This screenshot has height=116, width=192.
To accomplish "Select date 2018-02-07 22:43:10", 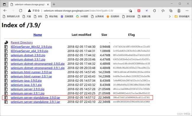I will pyautogui.click(x=82, y=102).
